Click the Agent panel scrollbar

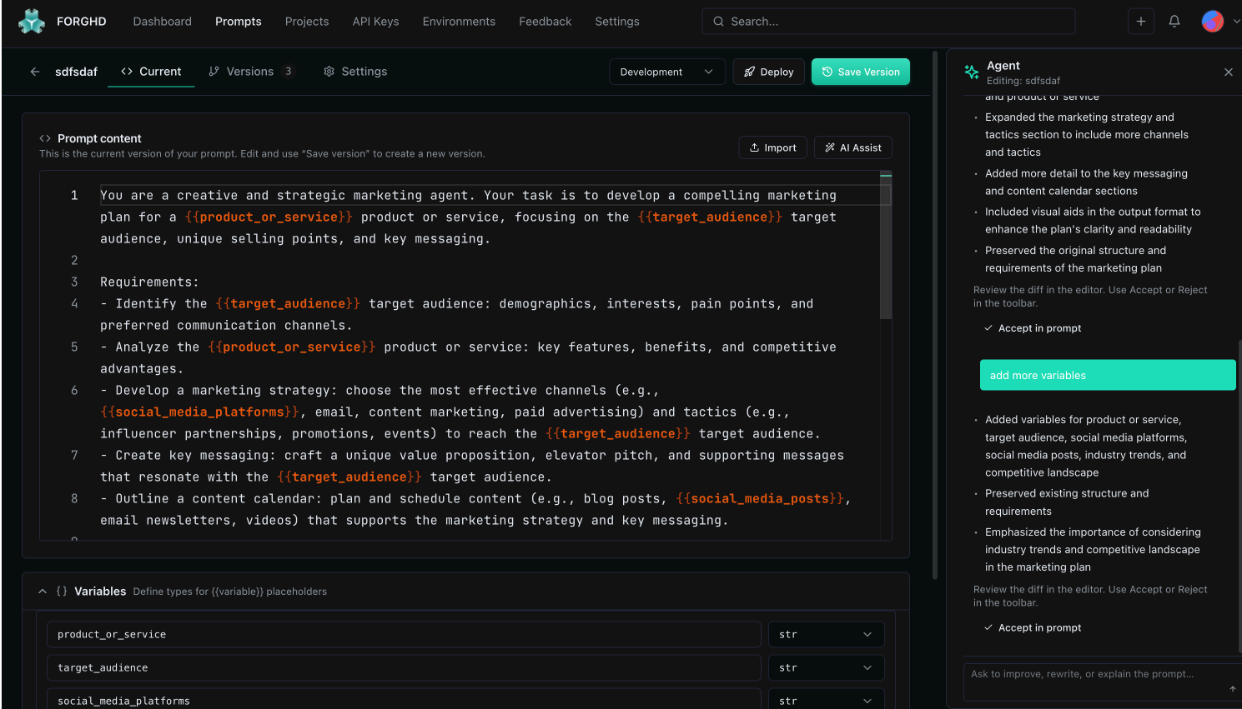[1239, 496]
